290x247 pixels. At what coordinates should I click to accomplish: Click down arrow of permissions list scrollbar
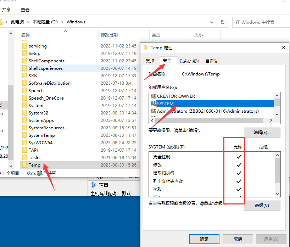pyautogui.click(x=277, y=194)
